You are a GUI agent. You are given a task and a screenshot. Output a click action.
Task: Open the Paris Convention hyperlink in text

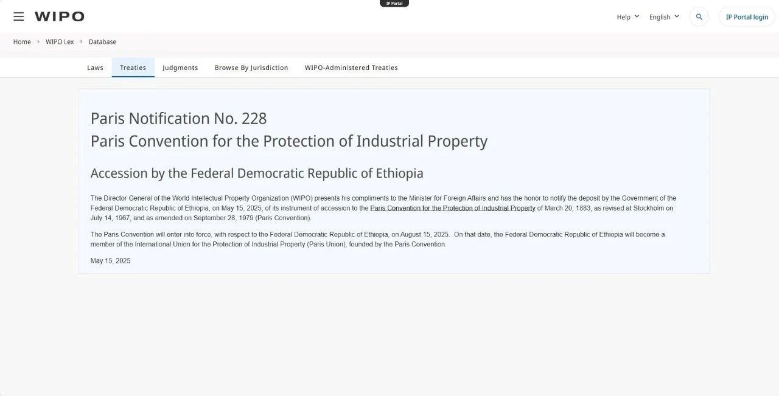pos(453,208)
